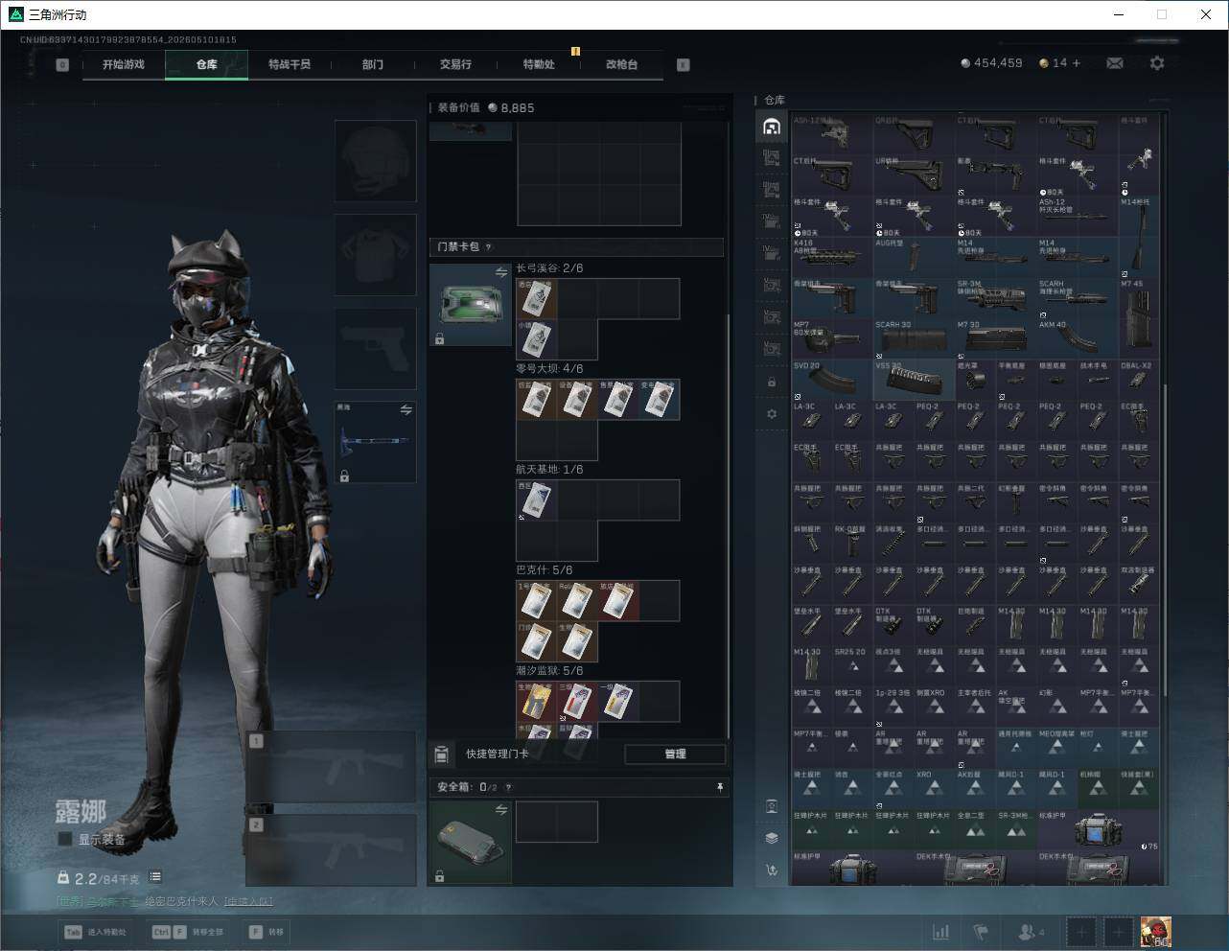Open the 改枪台 tab
Screen dimensions: 1229x951
(621, 64)
